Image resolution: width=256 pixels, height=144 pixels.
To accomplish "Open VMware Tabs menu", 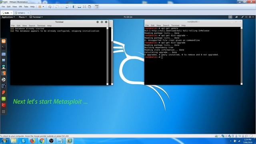I will (x=26, y=7).
